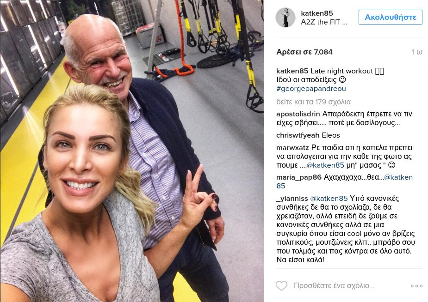Open commenter maria_pap86's profile
The image size is (428, 302).
[299, 177]
